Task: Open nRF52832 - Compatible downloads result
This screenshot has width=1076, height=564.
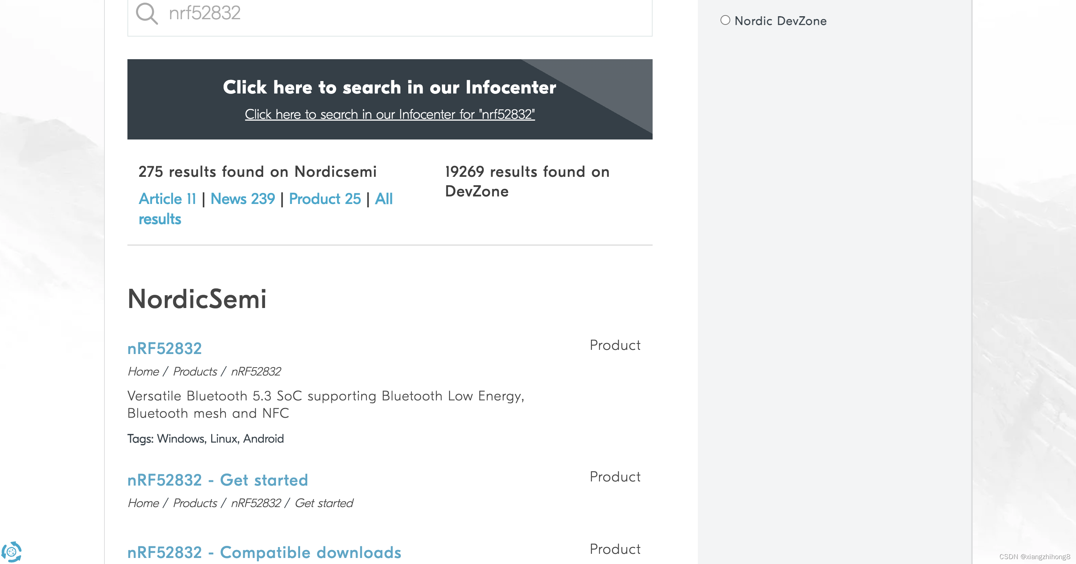Action: click(264, 552)
